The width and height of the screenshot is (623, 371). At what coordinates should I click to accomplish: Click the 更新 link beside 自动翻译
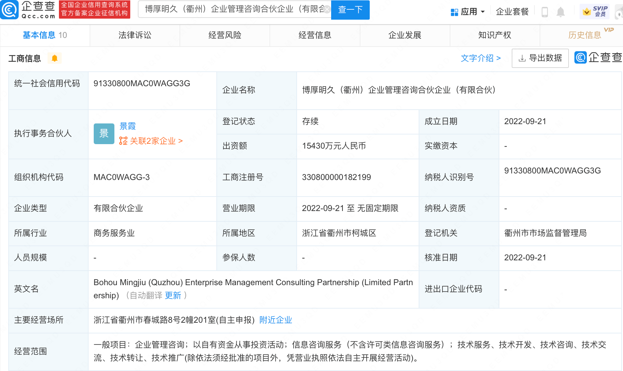173,295
